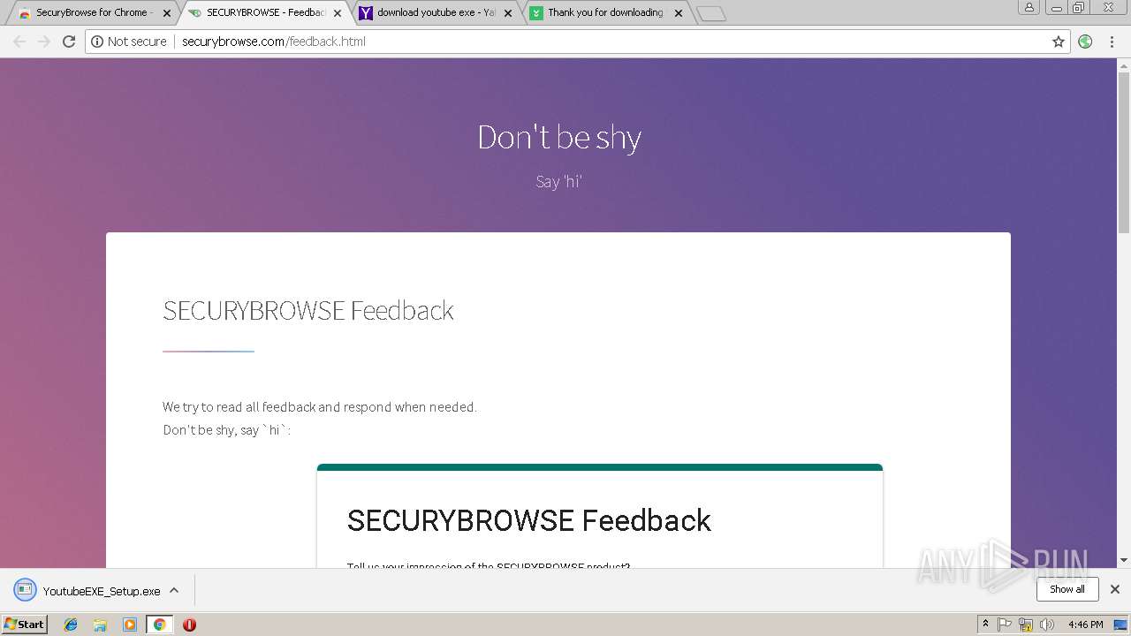Open Action Center flag icon

click(1005, 625)
